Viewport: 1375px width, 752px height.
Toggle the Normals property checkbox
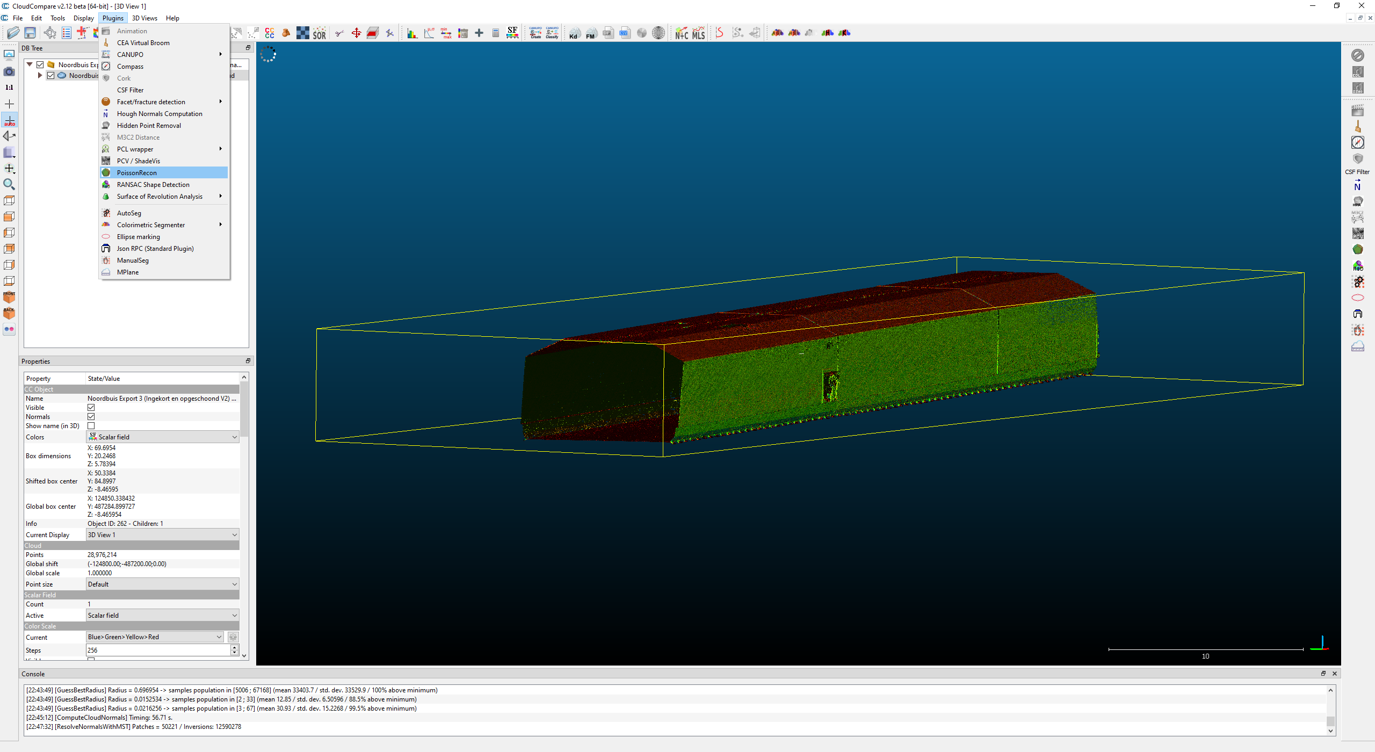point(91,417)
